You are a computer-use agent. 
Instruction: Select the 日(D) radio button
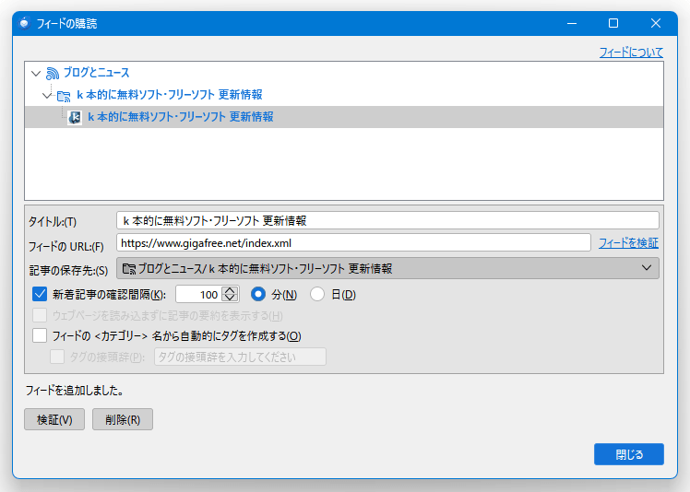tap(317, 294)
